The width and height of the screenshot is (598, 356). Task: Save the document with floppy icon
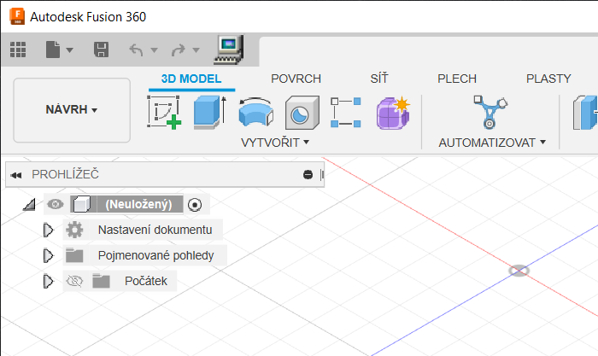coord(101,50)
